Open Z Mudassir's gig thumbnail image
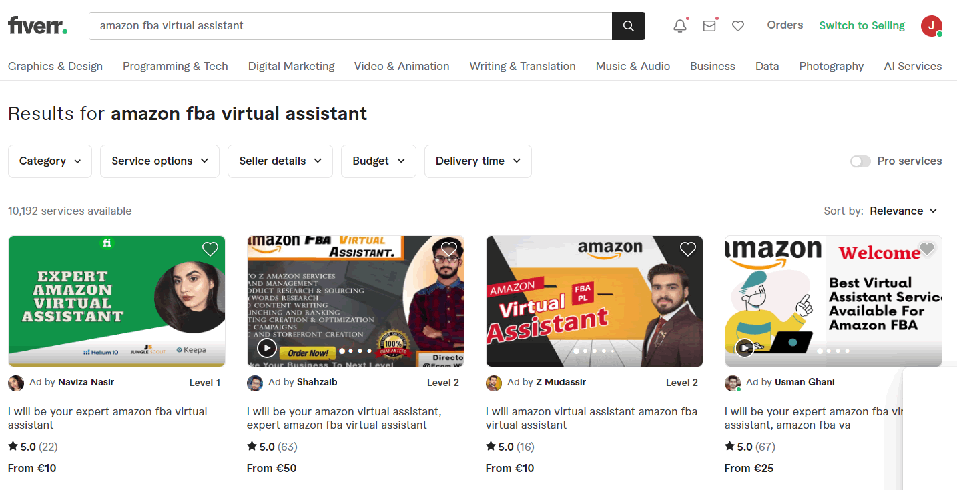This screenshot has width=957, height=490. point(595,301)
